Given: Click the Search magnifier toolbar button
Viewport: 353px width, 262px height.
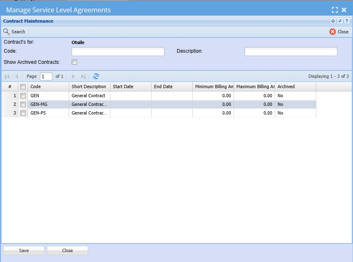Looking at the screenshot, I should click(x=14, y=32).
